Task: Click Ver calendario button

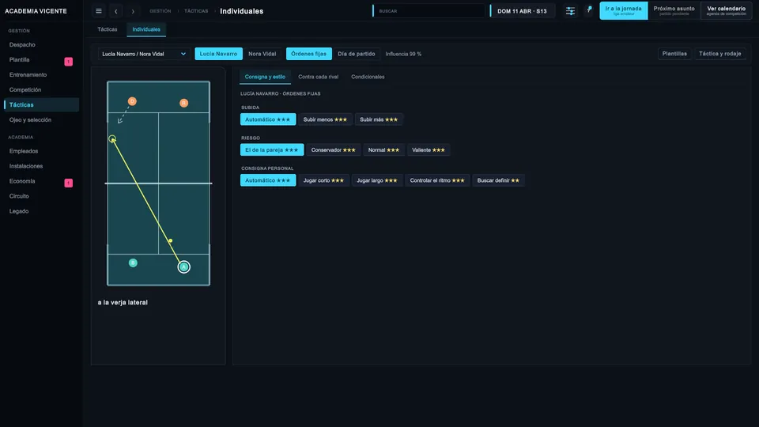Action: [726, 10]
